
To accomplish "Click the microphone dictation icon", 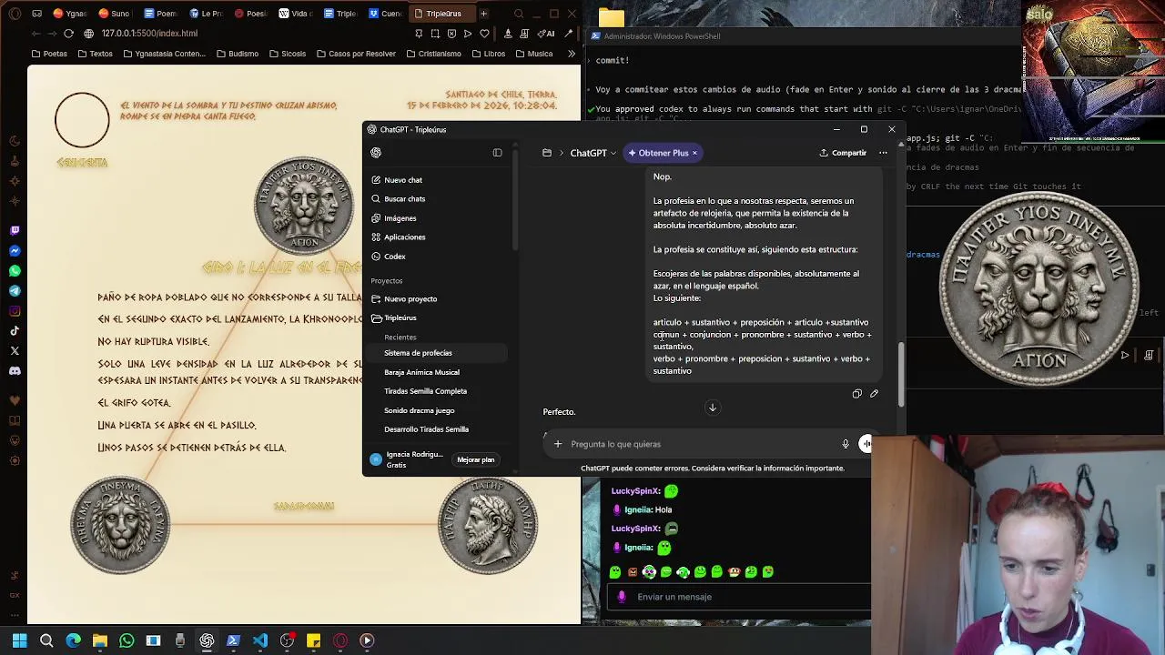I will point(845,444).
